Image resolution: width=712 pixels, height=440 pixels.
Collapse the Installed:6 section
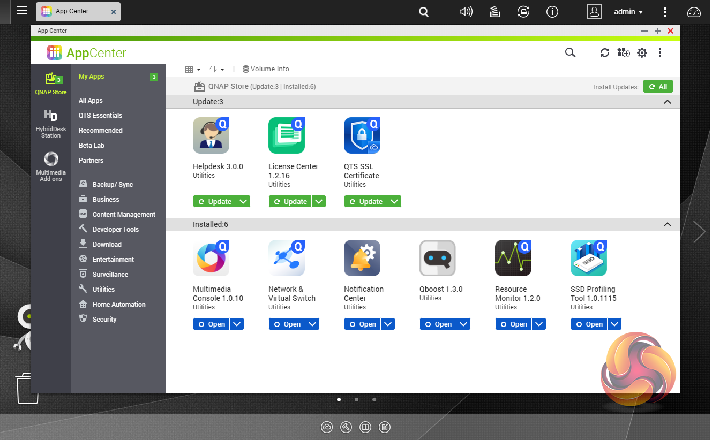click(x=667, y=224)
